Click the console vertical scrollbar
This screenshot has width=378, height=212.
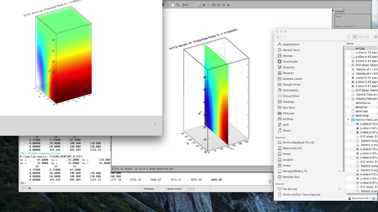[x=270, y=182]
